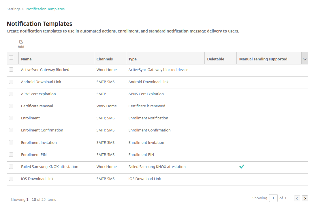The height and width of the screenshot is (210, 312).
Task: Click the Deletable column header
Action: 215,59
